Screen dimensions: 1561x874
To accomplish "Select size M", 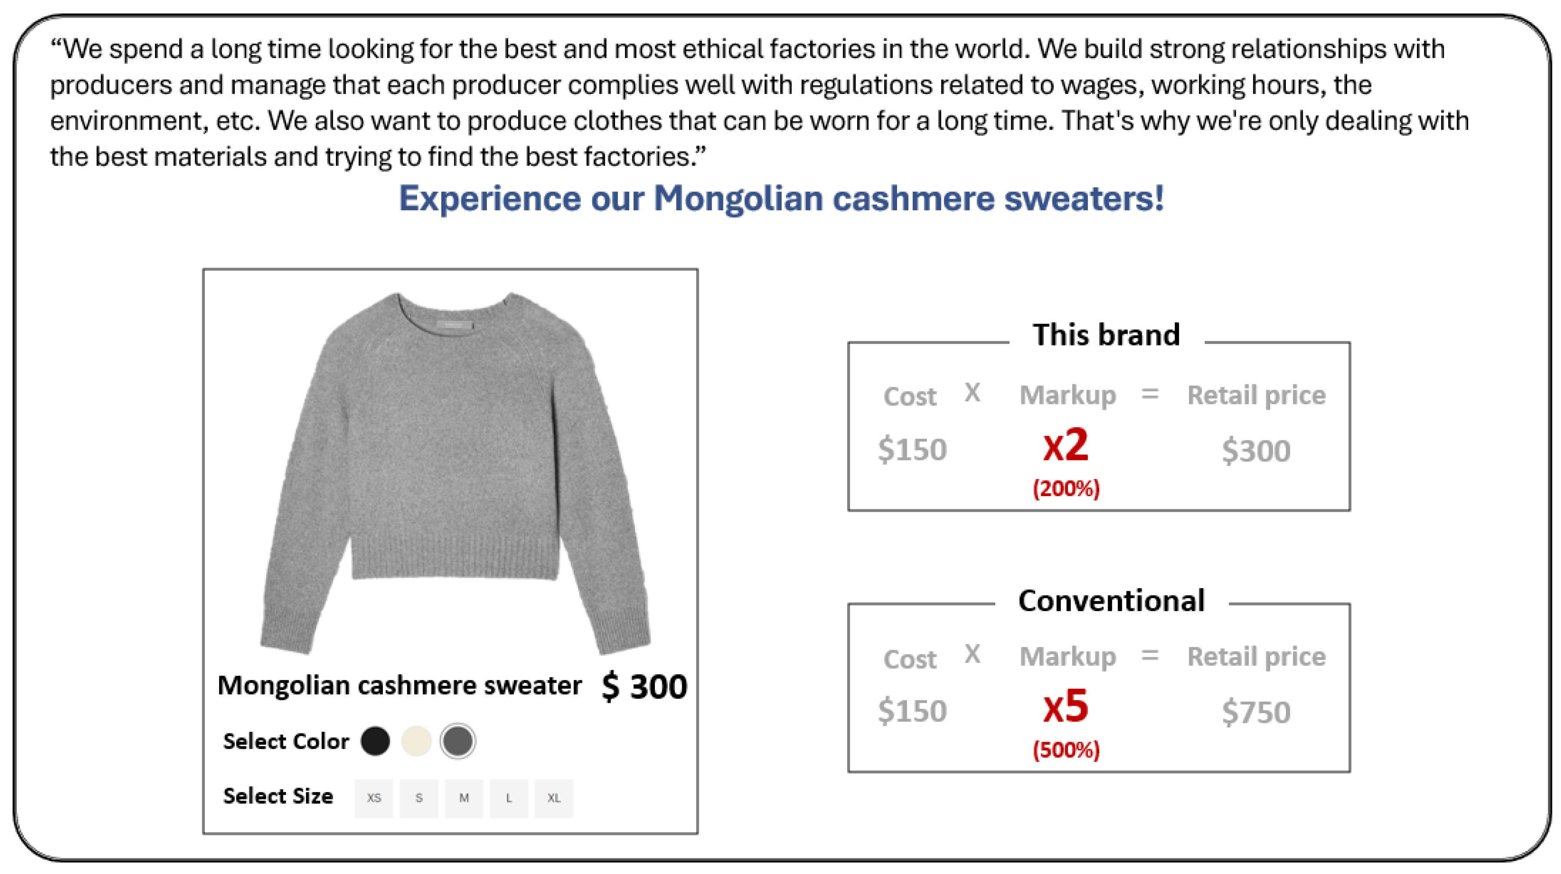I will 463,798.
